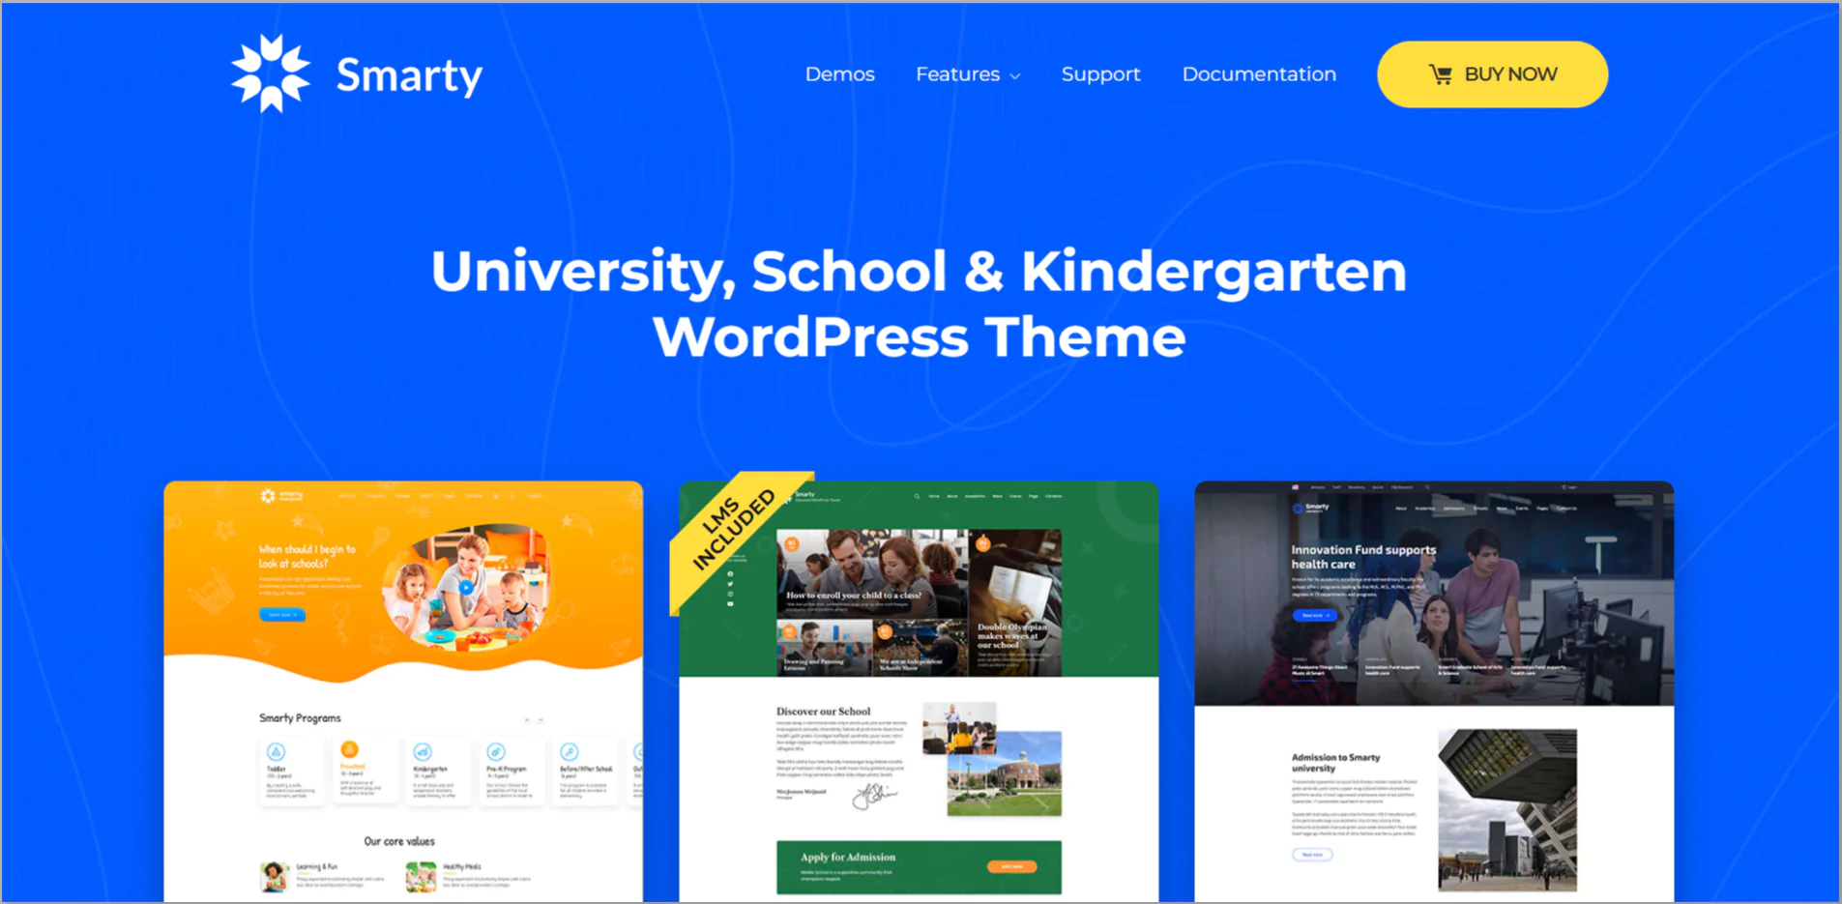Open the dark university demo thumbnail
1842x904 pixels.
[x=1434, y=691]
